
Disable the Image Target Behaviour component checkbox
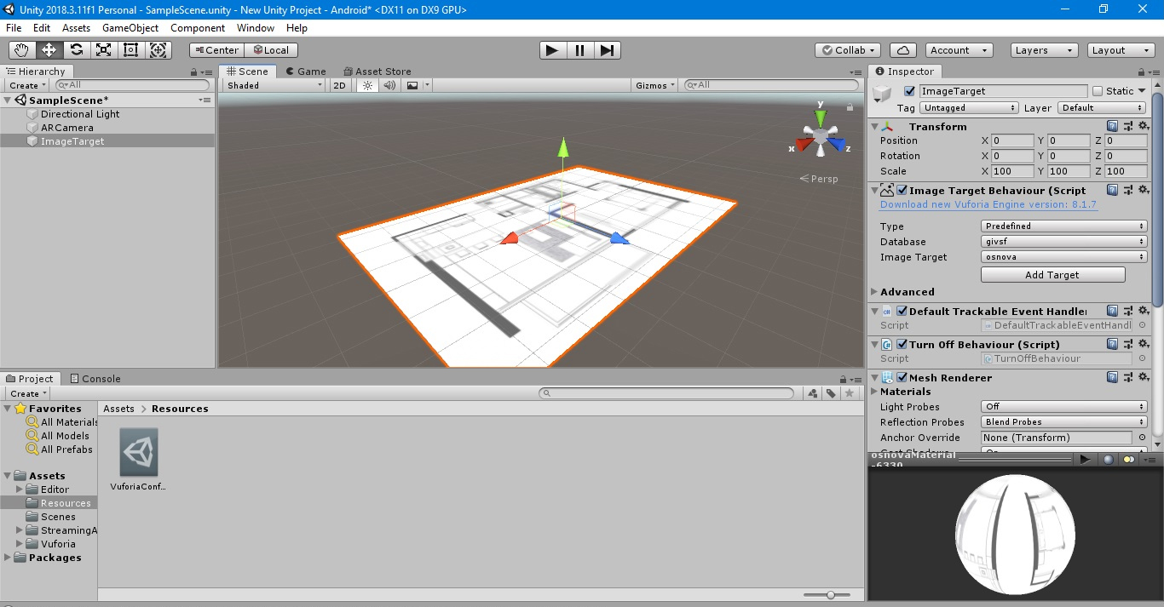coord(902,191)
